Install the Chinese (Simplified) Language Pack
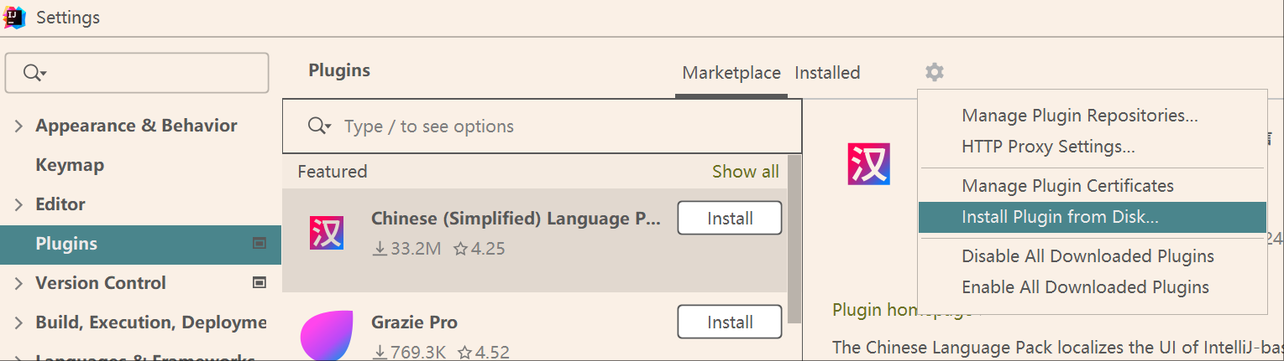Screen dimensions: 1284x361 729,219
